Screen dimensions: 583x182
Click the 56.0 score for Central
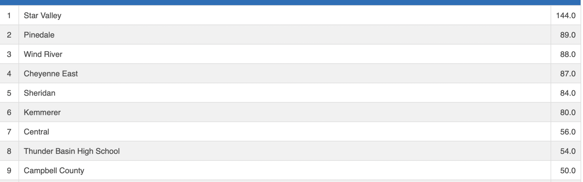(568, 132)
